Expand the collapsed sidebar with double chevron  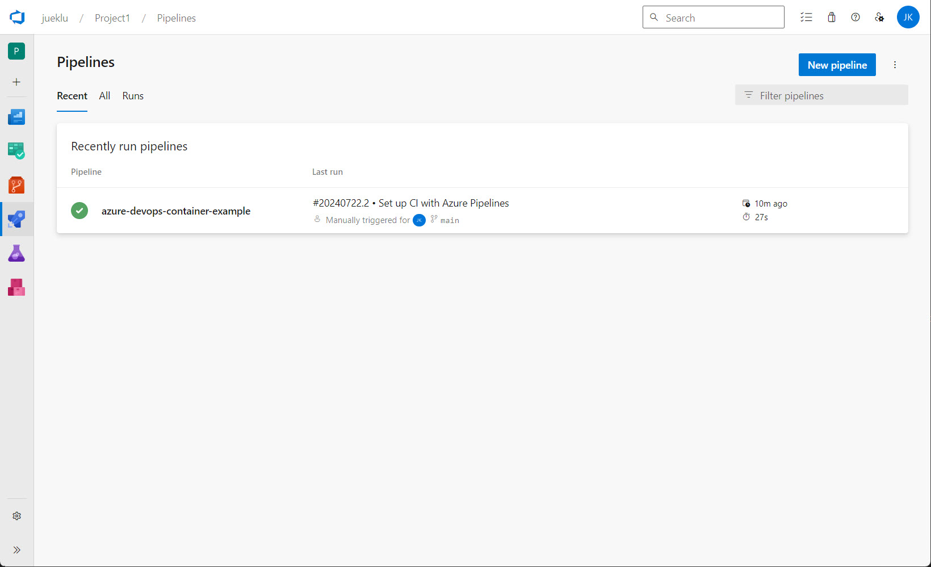(x=16, y=549)
